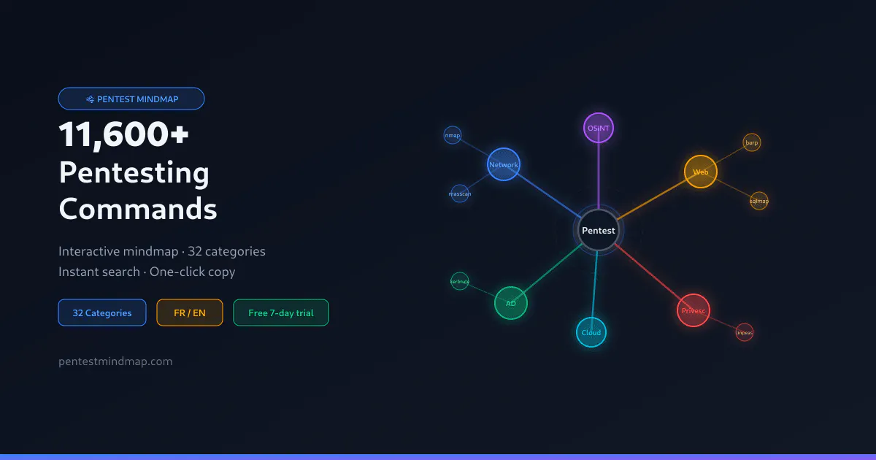This screenshot has height=460, width=876.
Task: Click the 'Instant search · One-click copy' line
Action: (147, 272)
